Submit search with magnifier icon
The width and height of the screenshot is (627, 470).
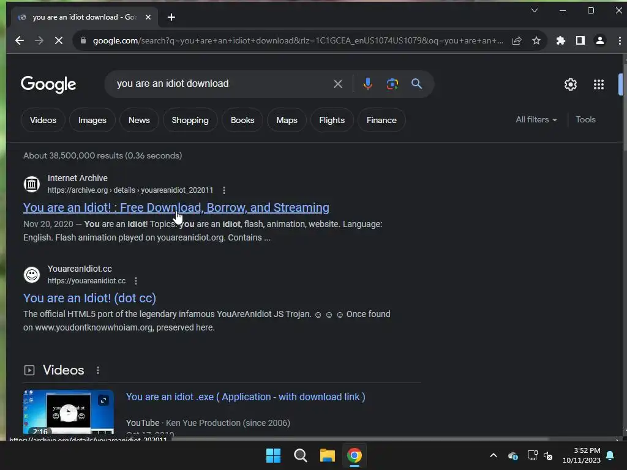[416, 84]
